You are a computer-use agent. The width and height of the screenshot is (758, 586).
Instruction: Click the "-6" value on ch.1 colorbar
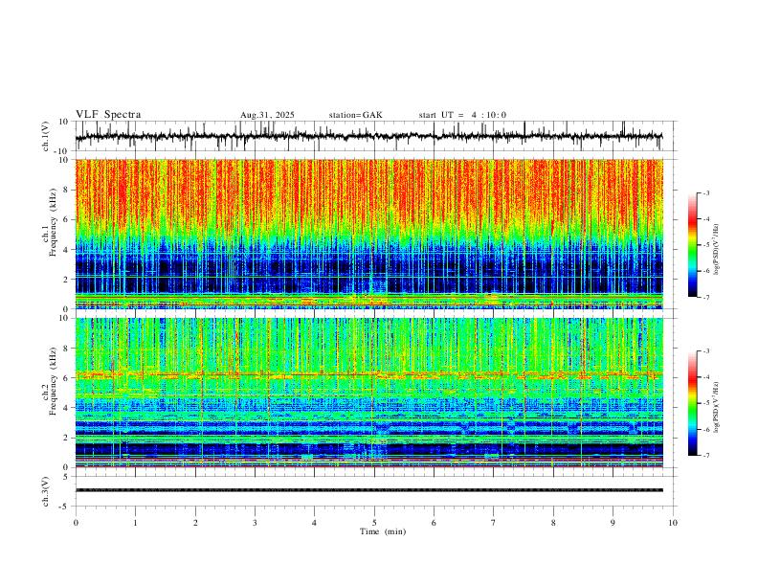[x=705, y=271]
